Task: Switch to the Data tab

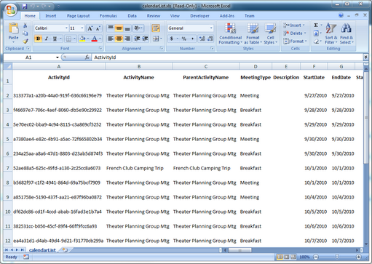Action: pyautogui.click(x=132, y=16)
